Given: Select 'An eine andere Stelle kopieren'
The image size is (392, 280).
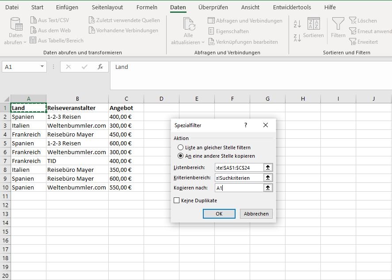Looking at the screenshot, I should [x=180, y=156].
